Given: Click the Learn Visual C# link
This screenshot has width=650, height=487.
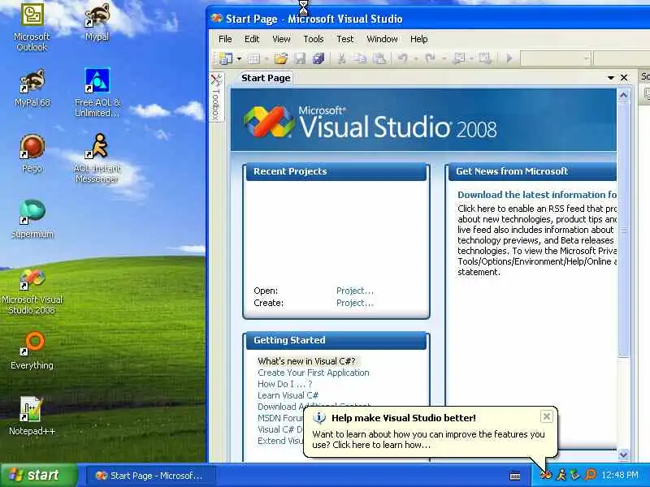Looking at the screenshot, I should click(288, 395).
